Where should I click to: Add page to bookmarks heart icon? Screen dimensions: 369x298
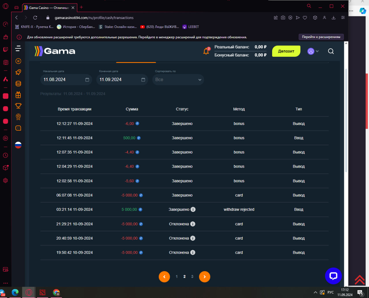pos(305,18)
